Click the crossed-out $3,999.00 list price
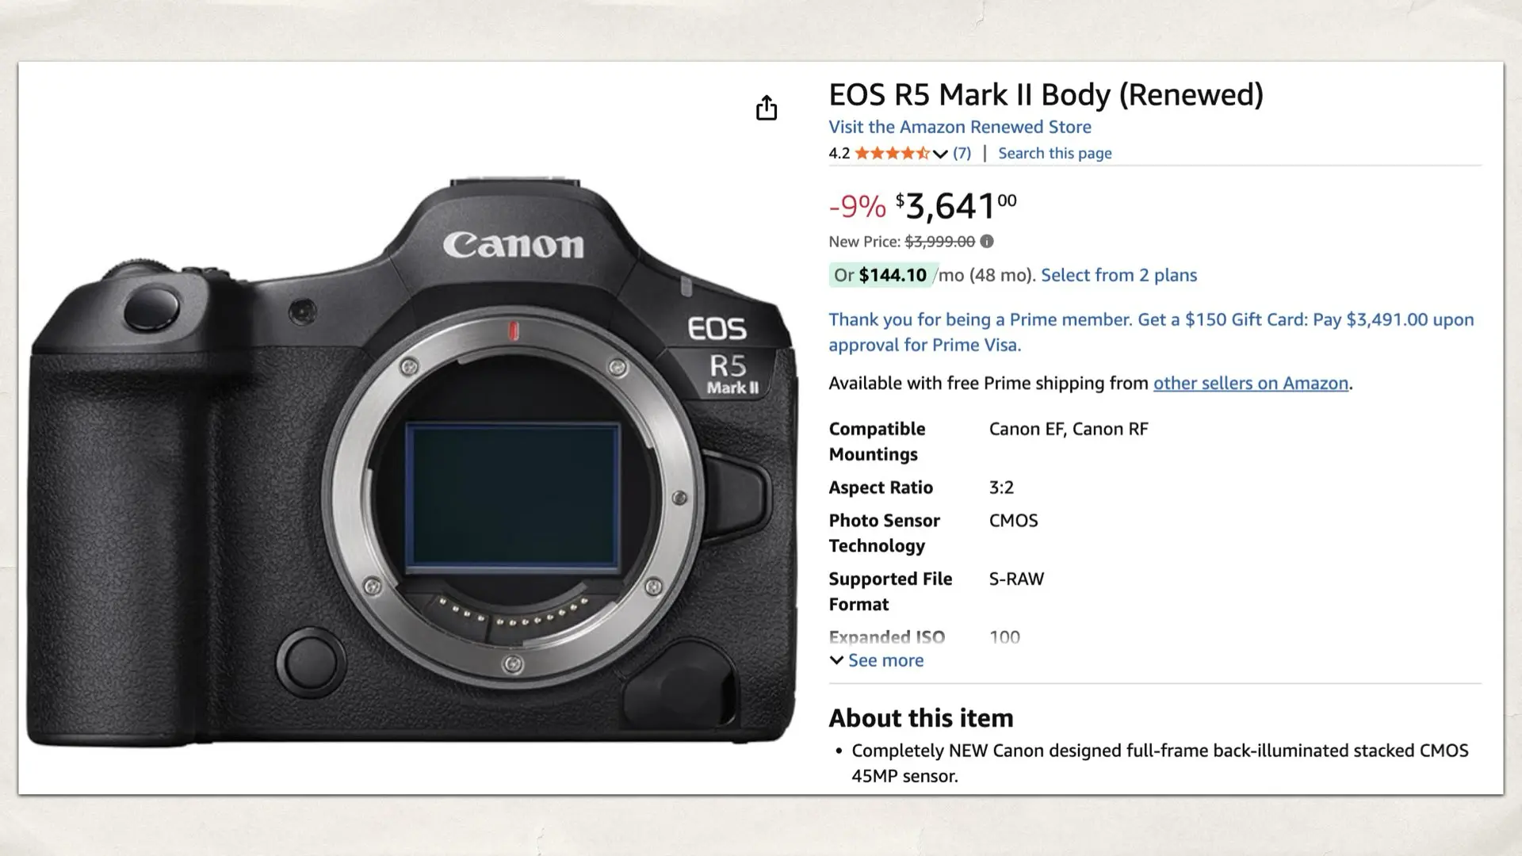1522x856 pixels. coord(939,242)
